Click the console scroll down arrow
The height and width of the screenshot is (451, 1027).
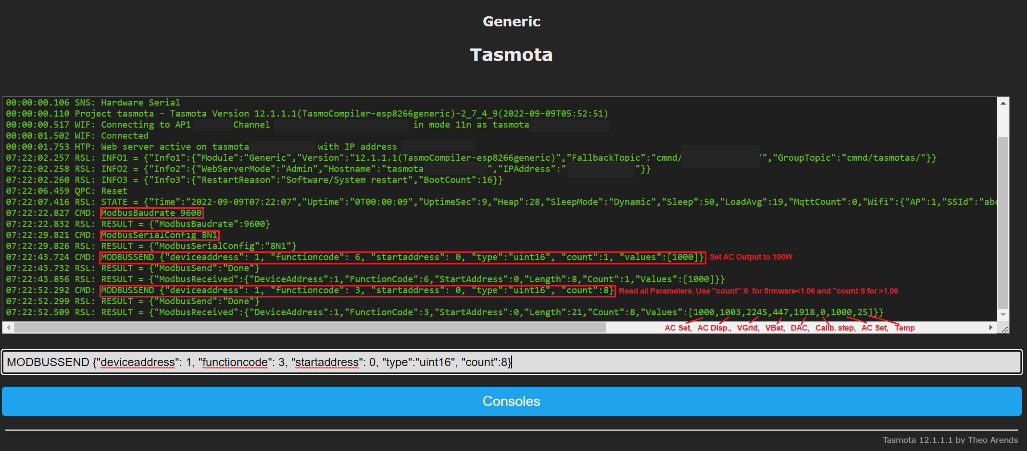1003,315
